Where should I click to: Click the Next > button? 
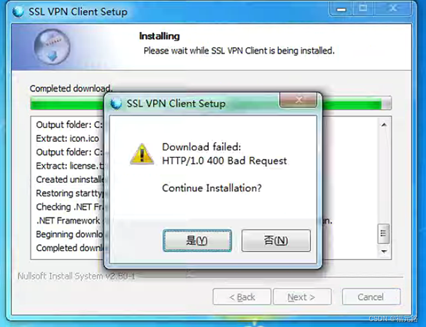(x=302, y=297)
